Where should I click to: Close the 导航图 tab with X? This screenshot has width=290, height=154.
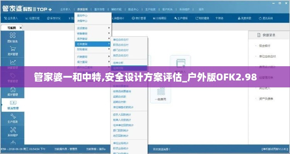(x=21, y=28)
